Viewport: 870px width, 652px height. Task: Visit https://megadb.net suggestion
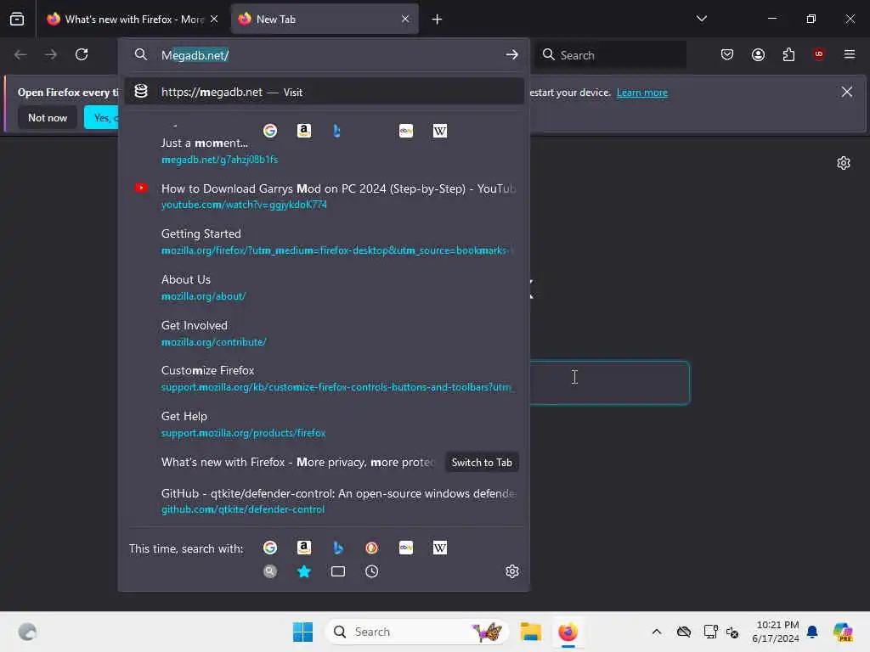pos(324,92)
